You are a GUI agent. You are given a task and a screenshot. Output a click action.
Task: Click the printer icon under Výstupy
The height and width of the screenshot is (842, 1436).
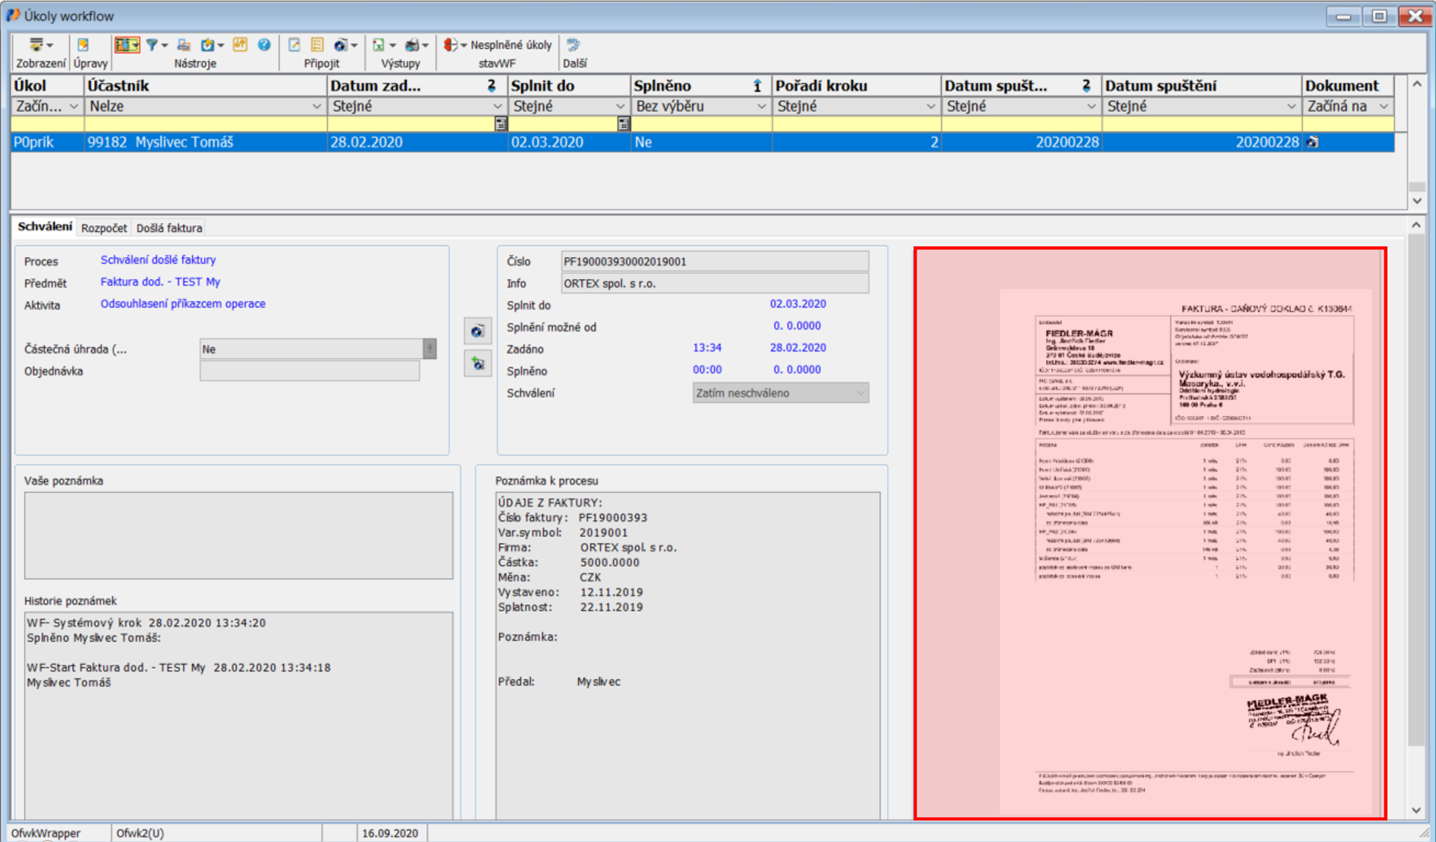(412, 45)
